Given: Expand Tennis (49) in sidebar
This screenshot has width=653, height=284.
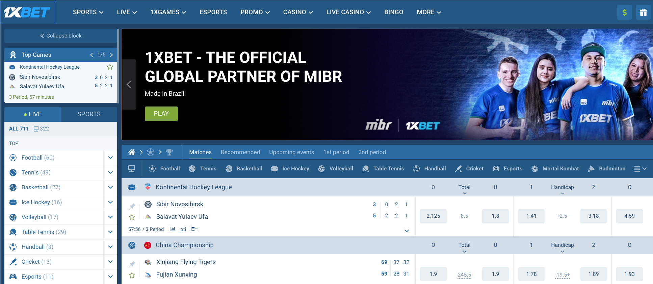Looking at the screenshot, I should click(x=110, y=172).
